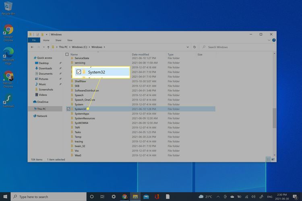Switch to large icons view in status bar
Viewport: 302px width, 201px height.
point(273,160)
